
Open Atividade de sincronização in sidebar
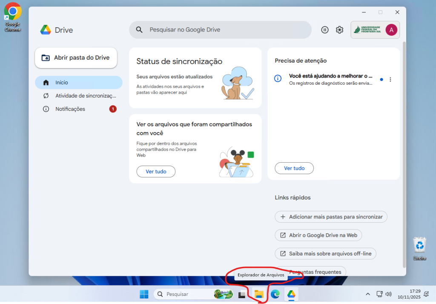(79, 96)
